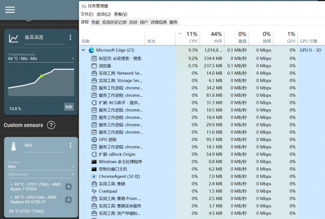Image resolution: width=325 pixels, height=219 pixels.
Task: Switch to the 进程 tab
Action: coord(85,22)
